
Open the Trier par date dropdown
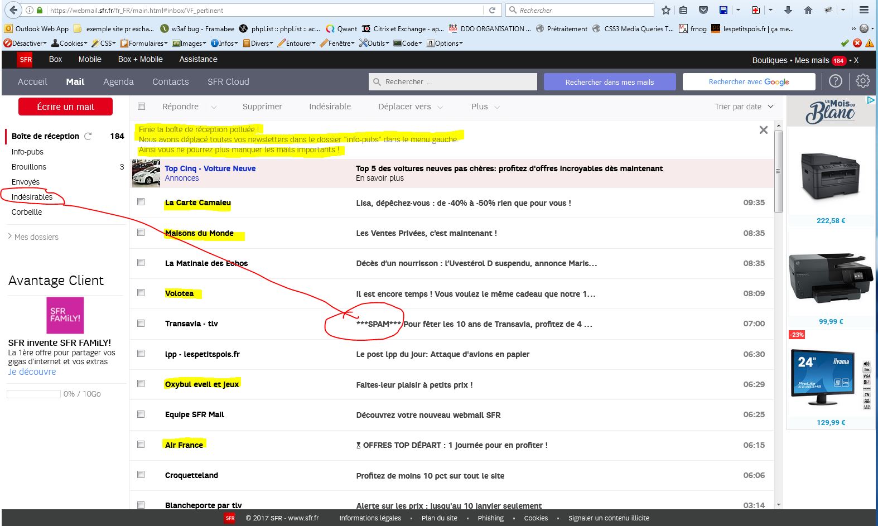pos(744,107)
